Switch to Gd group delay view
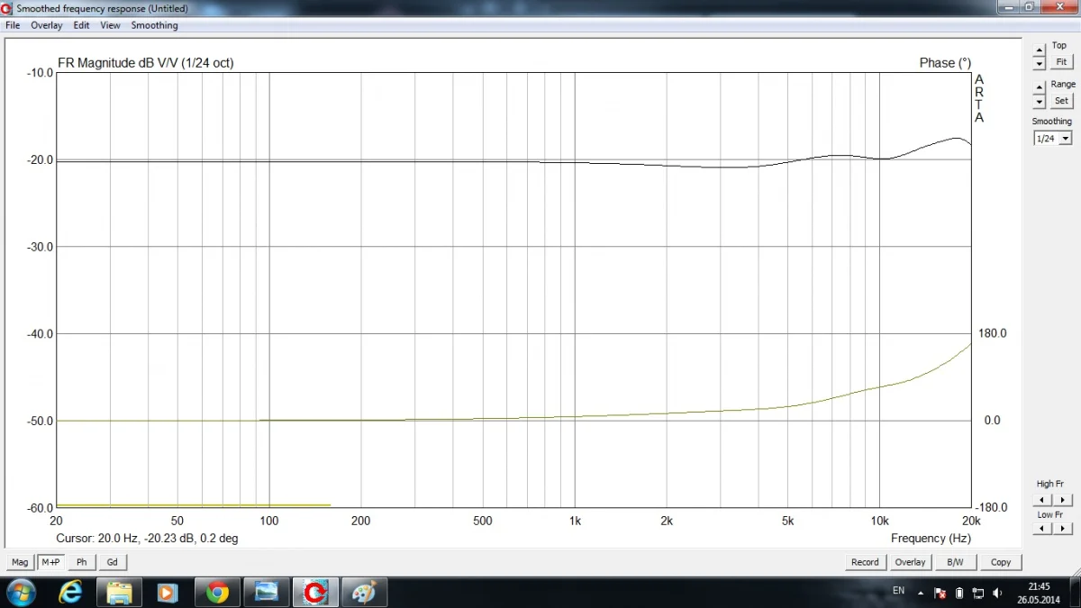 coord(112,562)
